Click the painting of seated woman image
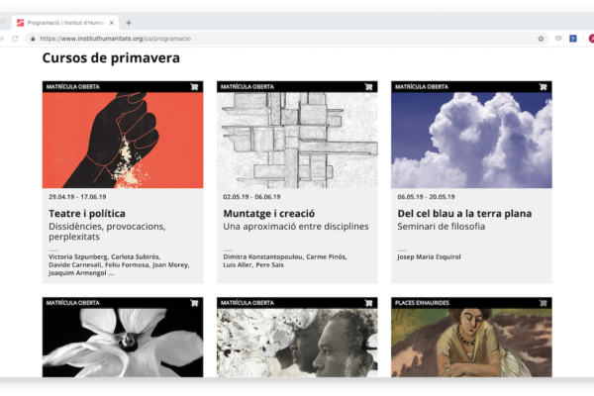Image resolution: width=594 pixels, height=396 pixels. (471, 343)
